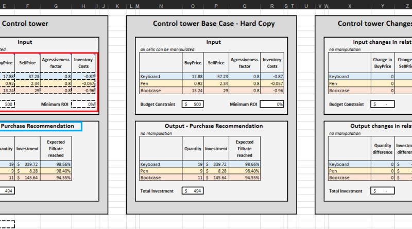Click Keyboard BuyPrice 17.88 in Base Case input

point(193,77)
